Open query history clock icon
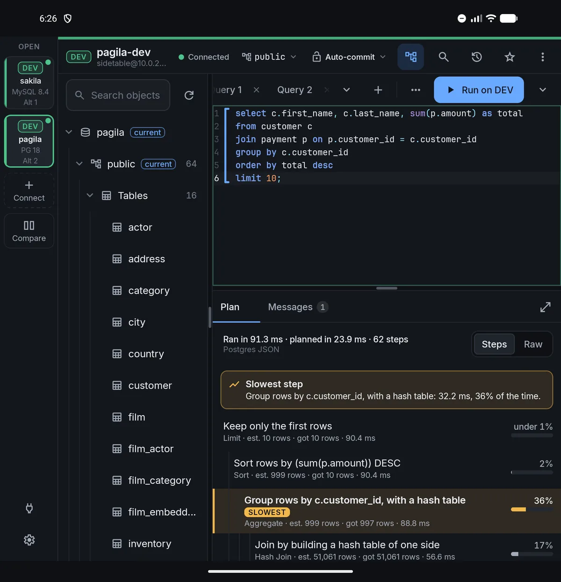The height and width of the screenshot is (582, 561). [476, 57]
